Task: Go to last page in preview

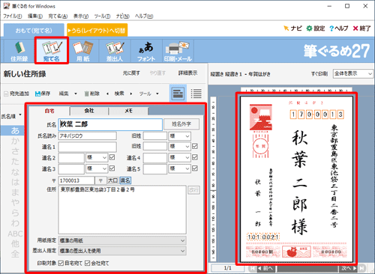Action: point(361,268)
